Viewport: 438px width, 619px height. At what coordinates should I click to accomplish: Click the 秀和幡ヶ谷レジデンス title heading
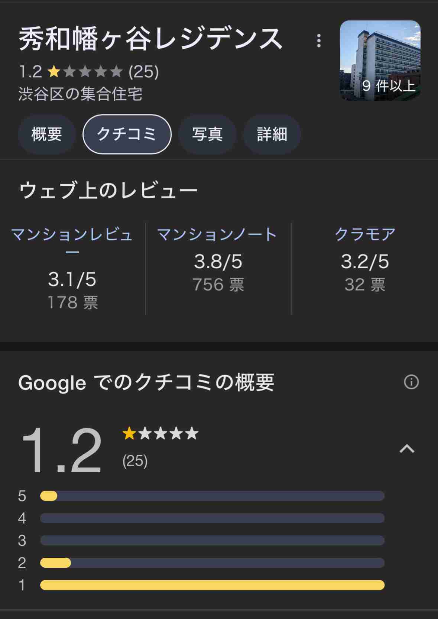coord(151,39)
